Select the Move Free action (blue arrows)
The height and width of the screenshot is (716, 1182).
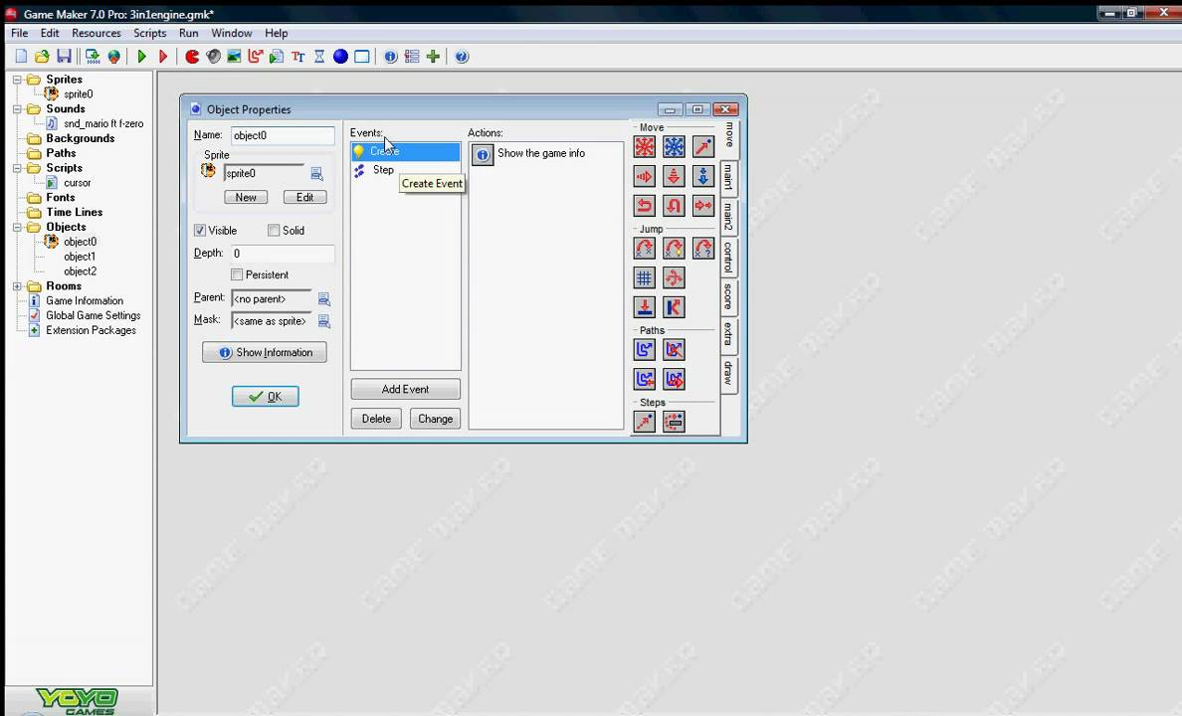674,147
